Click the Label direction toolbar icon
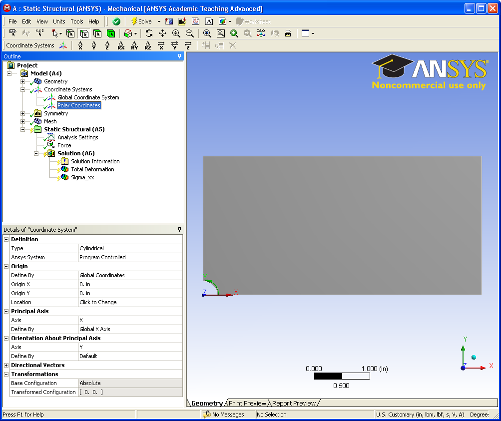This screenshot has height=421, width=501. pyautogui.click(x=13, y=33)
